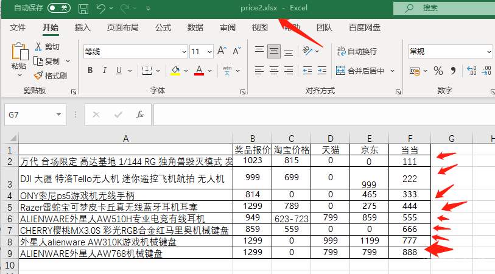
Task: Open the 文件 menu tab
Action: click(x=18, y=27)
